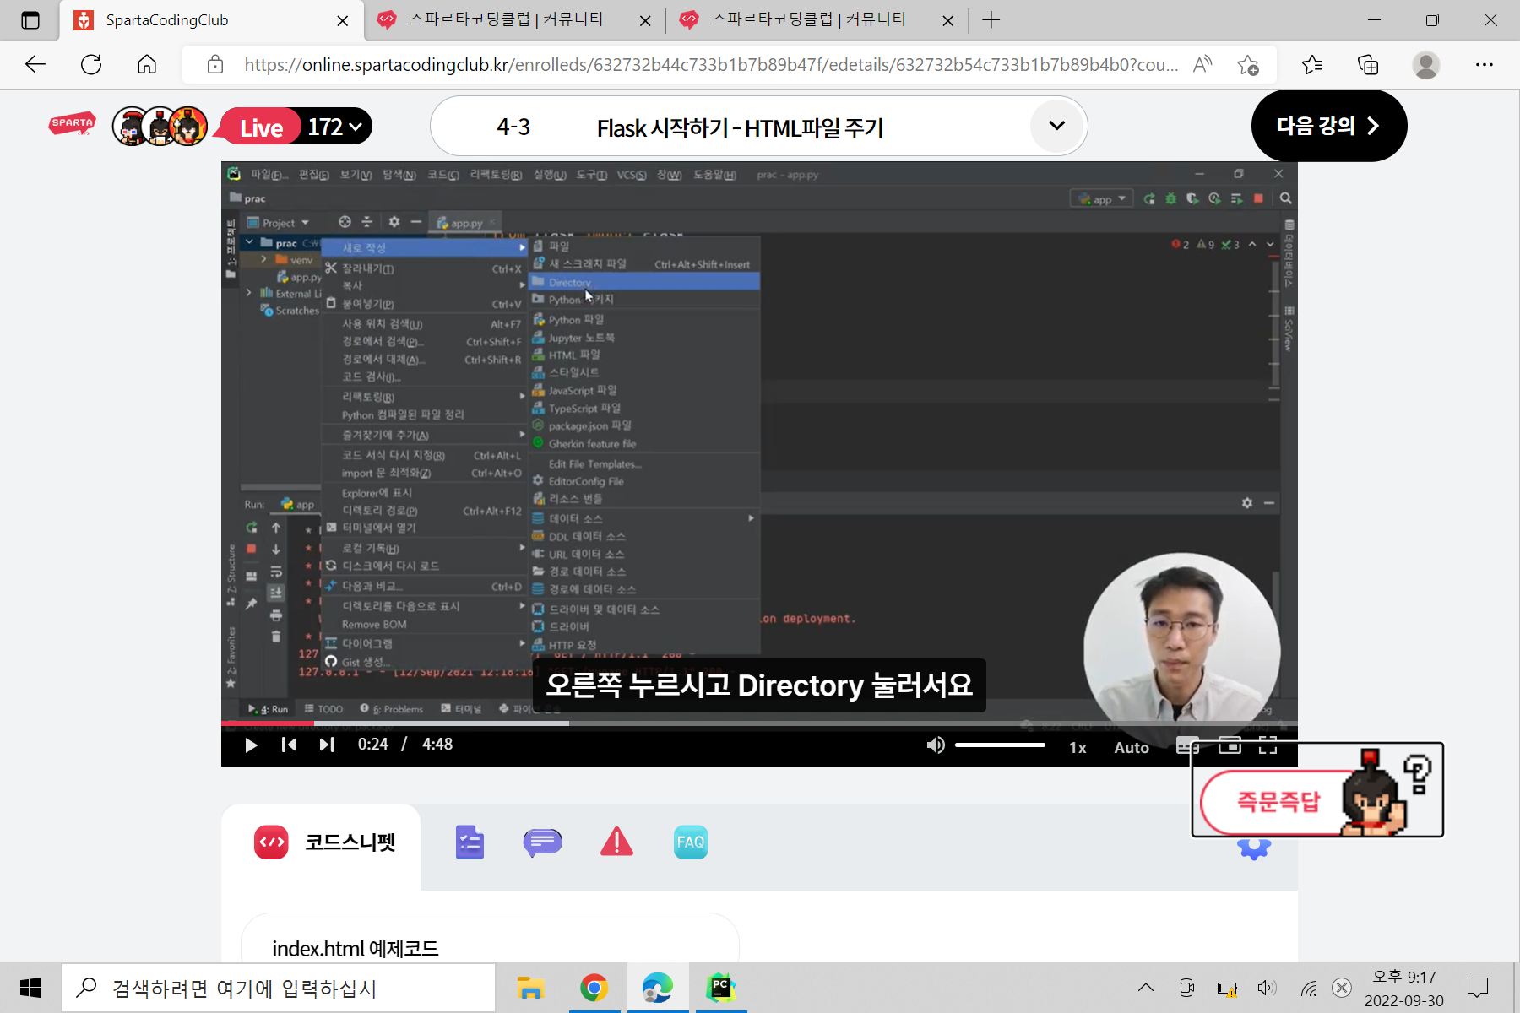Image resolution: width=1520 pixels, height=1013 pixels.
Task: Toggle video subtitles
Action: click(x=1187, y=746)
